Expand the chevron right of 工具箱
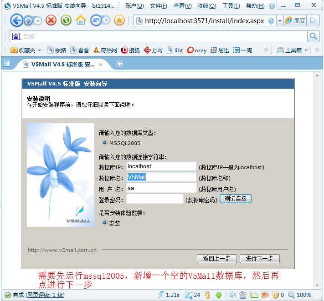Viewport: 324px width, 301px height. (x=317, y=50)
